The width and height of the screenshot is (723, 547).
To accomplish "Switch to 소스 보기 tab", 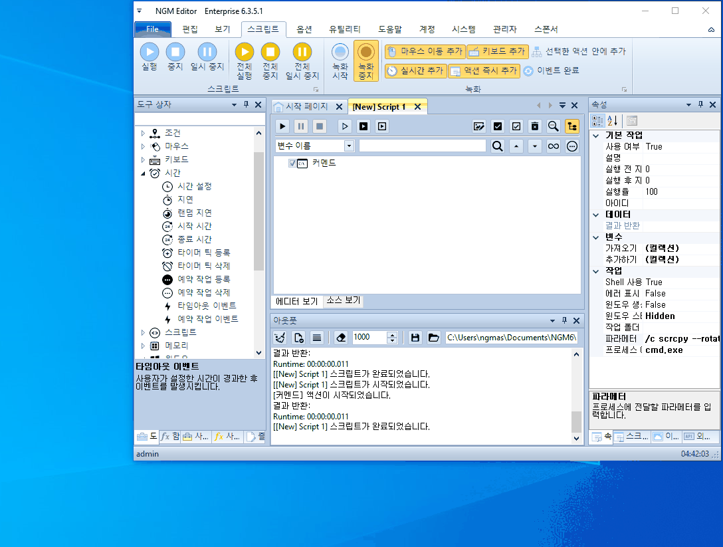I will pyautogui.click(x=344, y=300).
